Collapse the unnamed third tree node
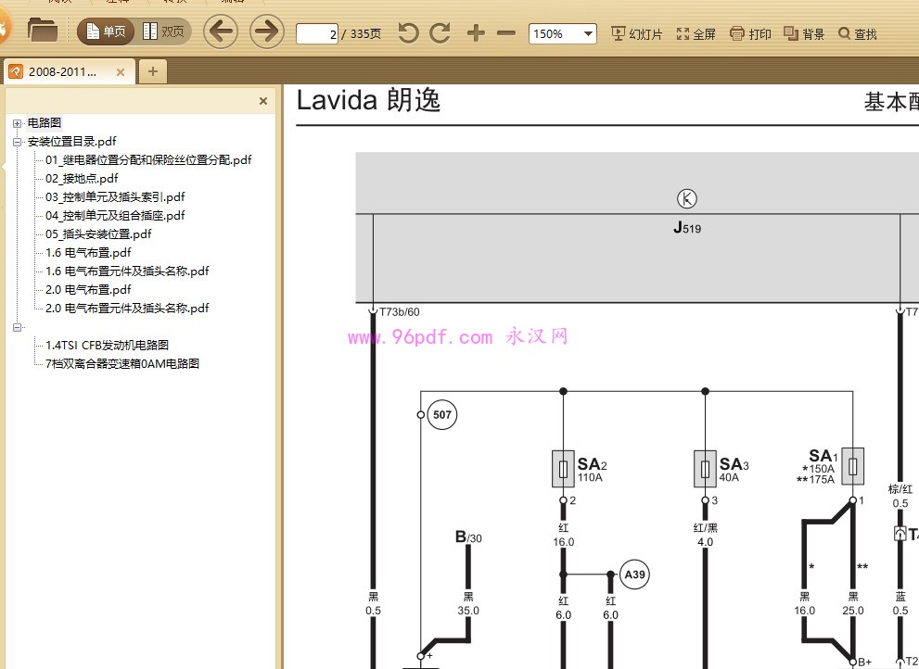 17,327
